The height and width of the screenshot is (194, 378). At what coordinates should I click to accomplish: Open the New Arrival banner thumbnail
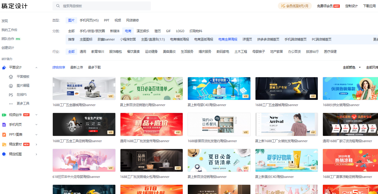[287, 124]
